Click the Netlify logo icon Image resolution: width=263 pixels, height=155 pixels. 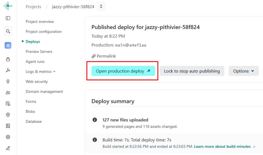[8, 6]
